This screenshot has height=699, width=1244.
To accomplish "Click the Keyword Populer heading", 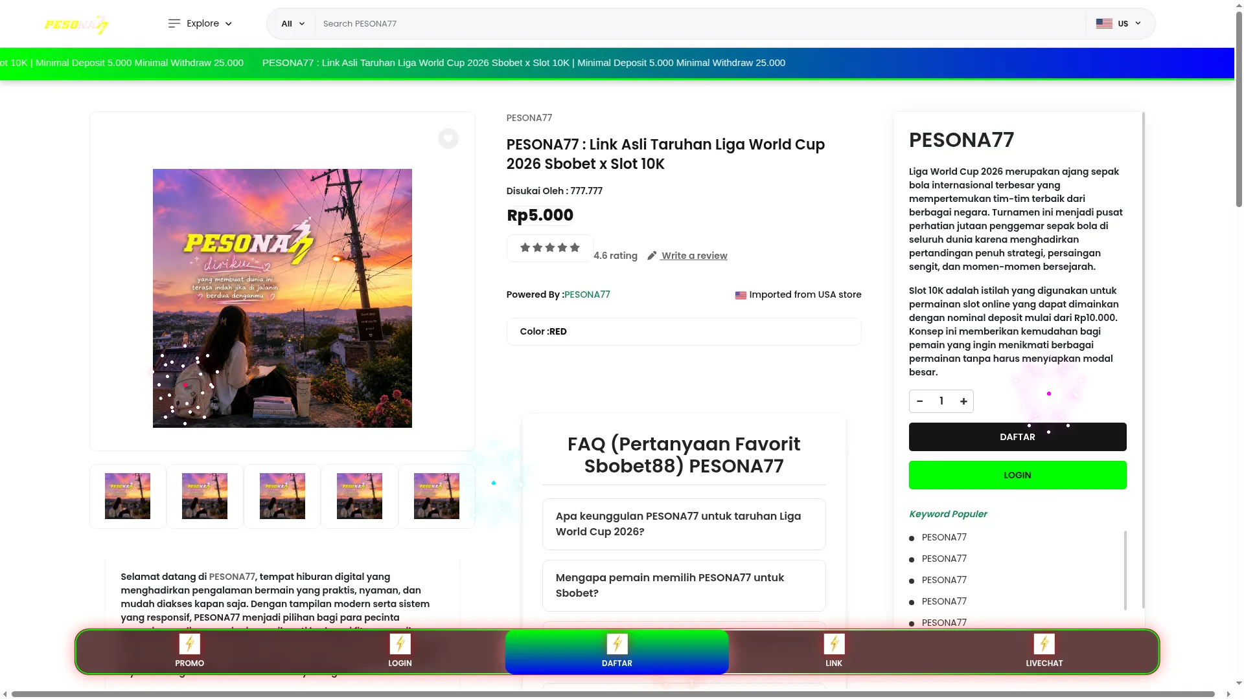I will pos(948,514).
